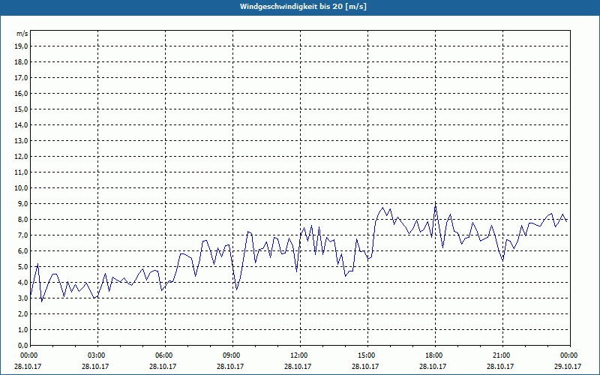The height and width of the screenshot is (375, 600).
Task: Select the 09:00 time label
Action: (x=231, y=355)
